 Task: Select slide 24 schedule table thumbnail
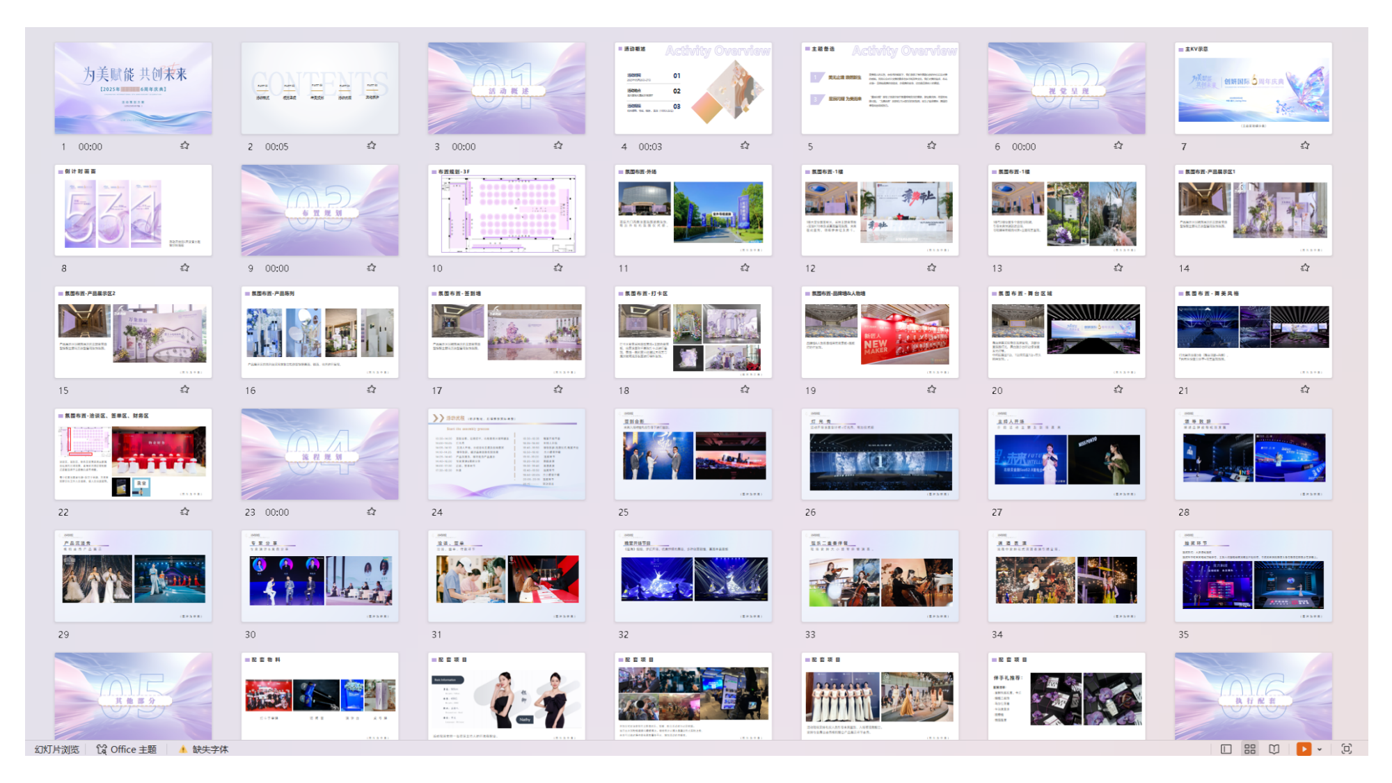pos(507,454)
